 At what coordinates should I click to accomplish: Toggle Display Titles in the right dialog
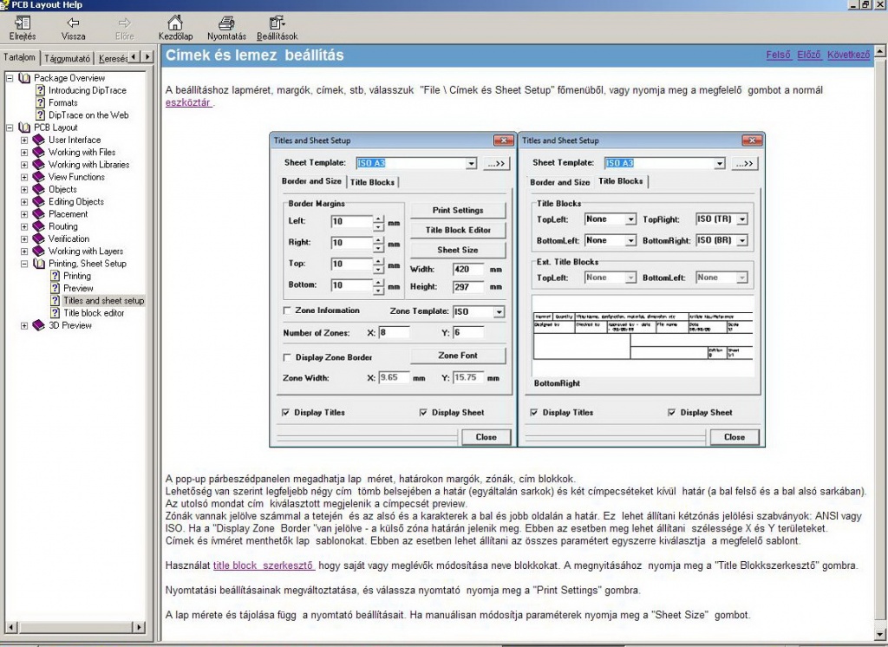(534, 413)
